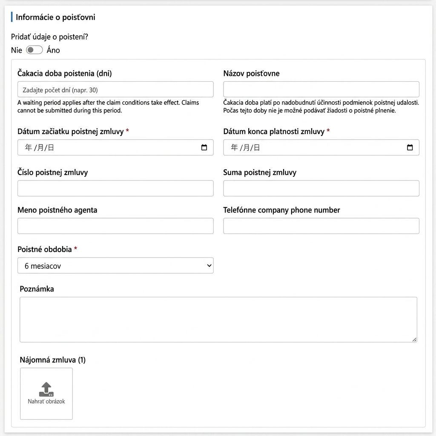Open calendar picker for Dátum začiatku poistnej zmluvy
Image resolution: width=436 pixels, height=436 pixels.
pos(204,147)
